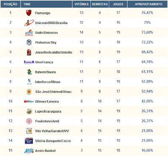Click the Assis Basket logo icon

29,151
